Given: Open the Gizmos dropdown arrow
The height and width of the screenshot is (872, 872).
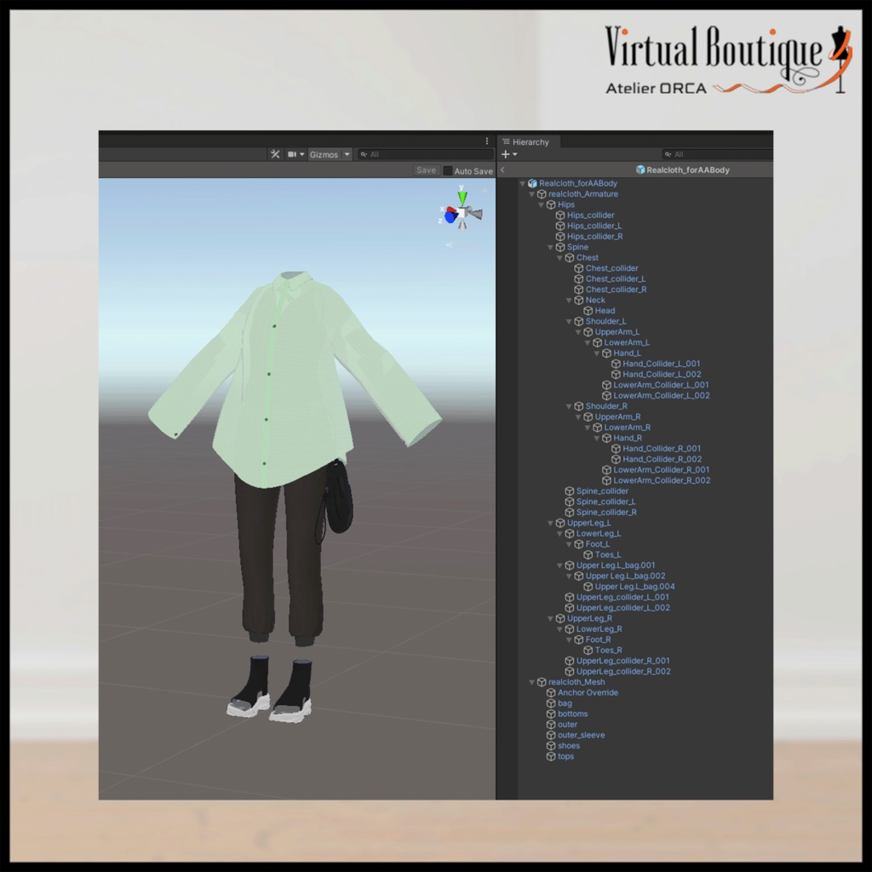Looking at the screenshot, I should [x=346, y=154].
